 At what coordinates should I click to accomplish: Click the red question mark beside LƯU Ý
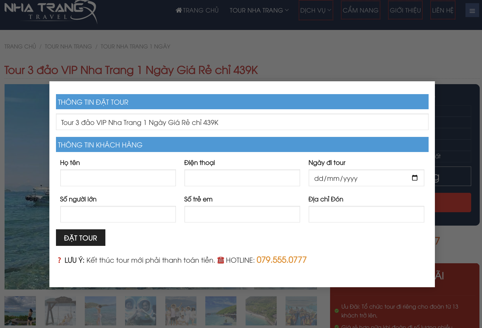point(59,260)
